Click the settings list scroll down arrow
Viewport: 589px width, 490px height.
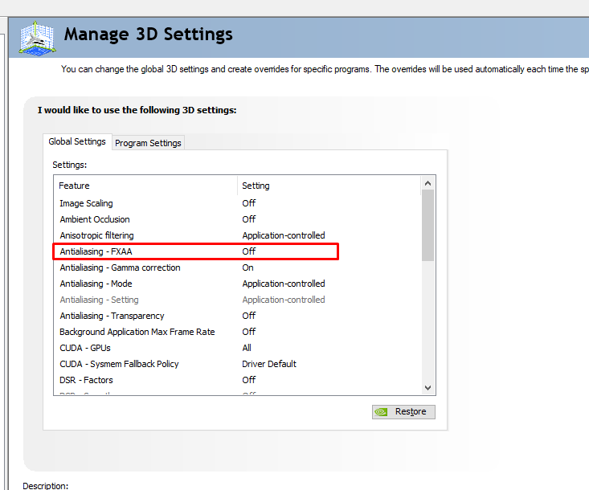tap(427, 387)
